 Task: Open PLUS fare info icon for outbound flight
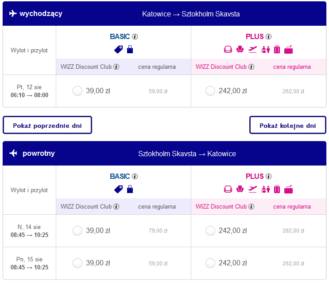pos(268,36)
